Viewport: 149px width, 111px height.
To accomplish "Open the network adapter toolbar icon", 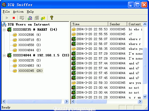I will click(22, 18).
